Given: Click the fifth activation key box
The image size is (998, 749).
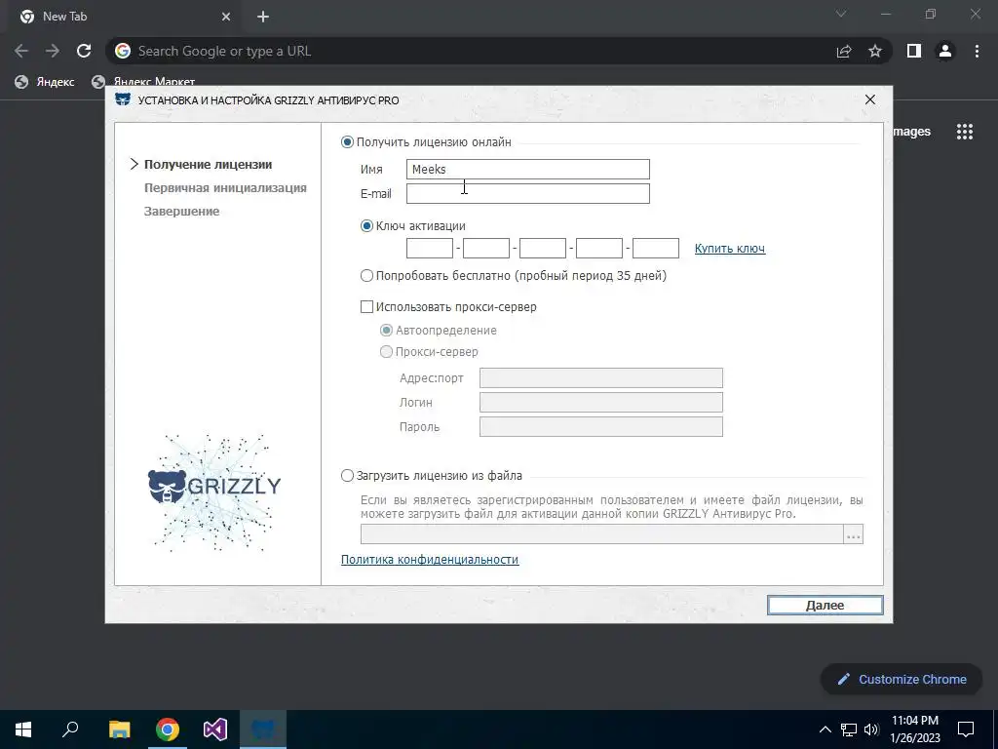Looking at the screenshot, I should tap(656, 249).
